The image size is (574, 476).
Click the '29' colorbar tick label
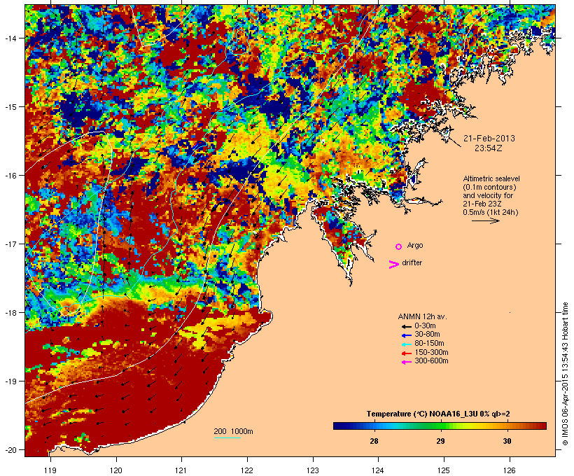(x=440, y=441)
